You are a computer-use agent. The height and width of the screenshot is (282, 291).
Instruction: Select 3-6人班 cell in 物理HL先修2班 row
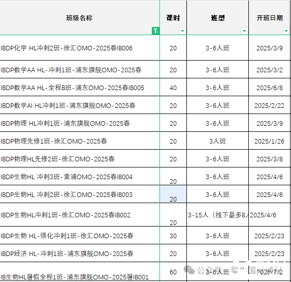pos(218,158)
